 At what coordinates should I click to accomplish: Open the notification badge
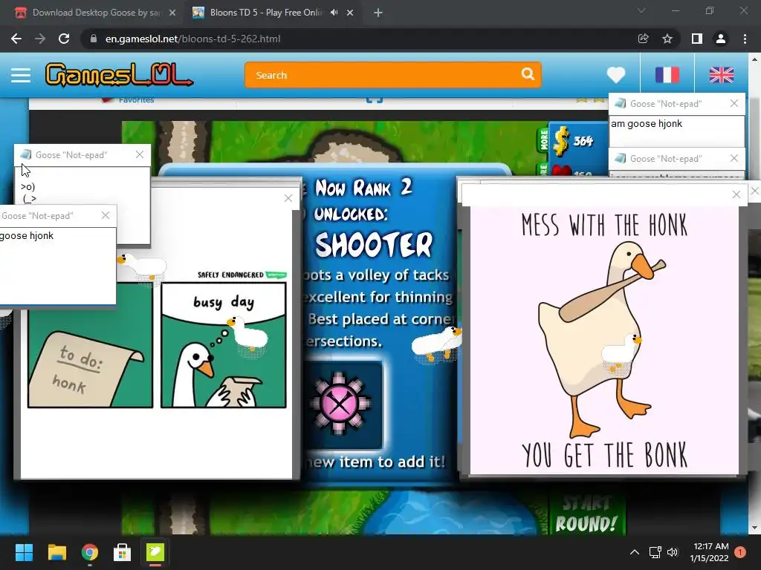pos(740,552)
